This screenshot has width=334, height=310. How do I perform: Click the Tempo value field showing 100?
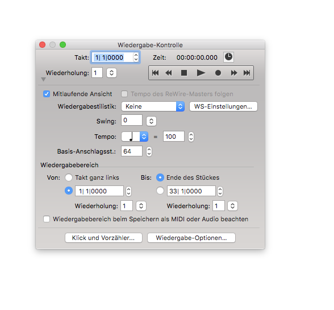(x=174, y=137)
